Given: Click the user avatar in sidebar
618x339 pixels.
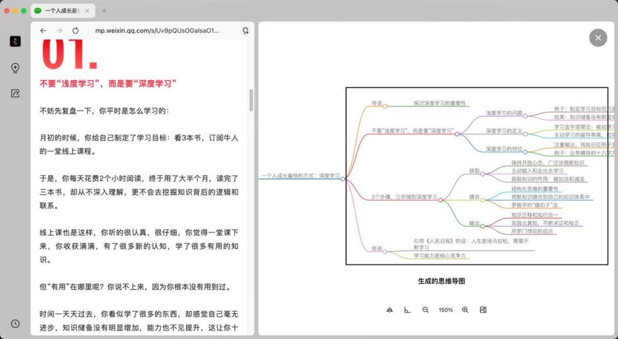Looking at the screenshot, I should (16, 41).
